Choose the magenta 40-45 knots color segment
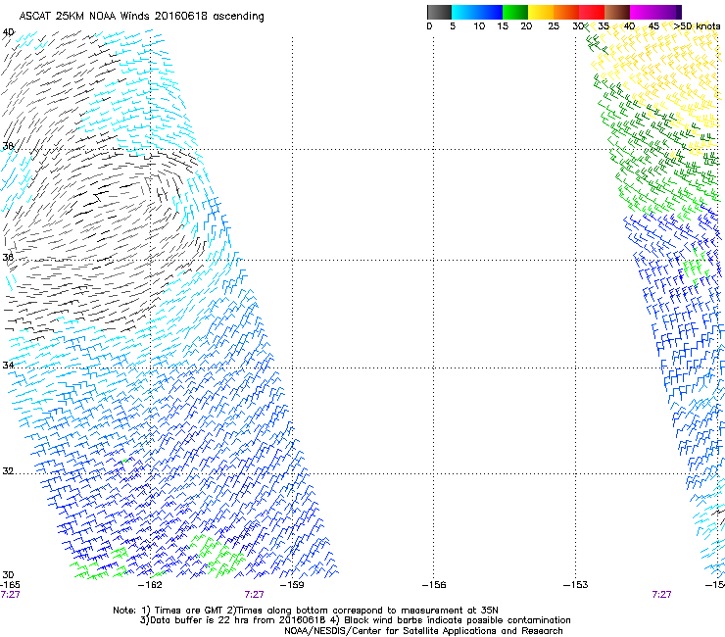This screenshot has width=725, height=637. pos(643,12)
